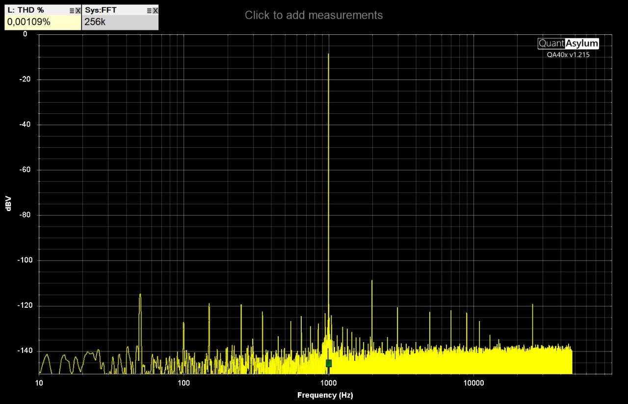Open the Sys:FFT tile menu icon

pyautogui.click(x=149, y=10)
